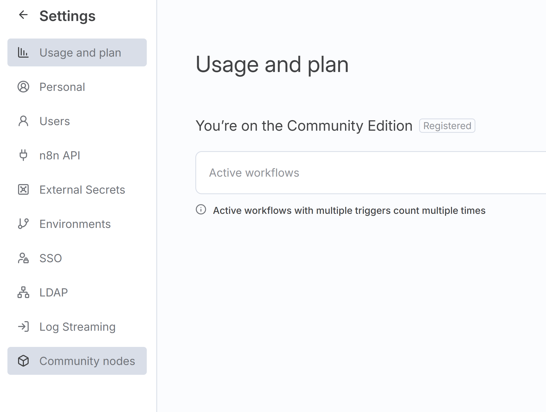Click the bar chart icon for Usage and plan
This screenshot has height=412, width=546.
tap(23, 52)
